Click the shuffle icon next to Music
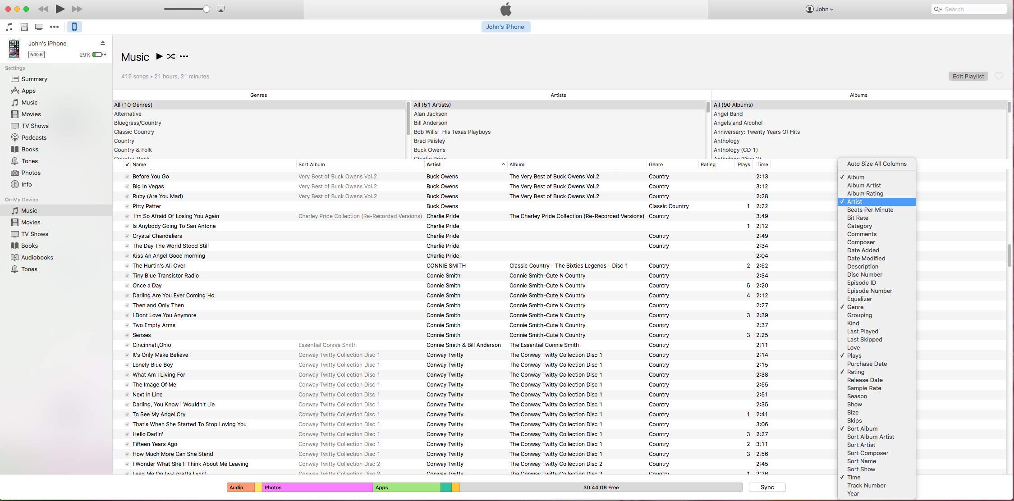Screen dimensions: 1014x501 pos(171,56)
